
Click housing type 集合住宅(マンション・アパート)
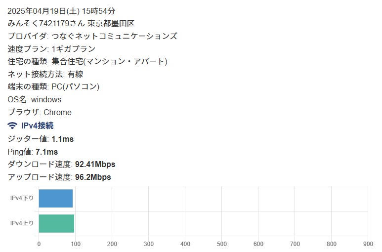109,61
